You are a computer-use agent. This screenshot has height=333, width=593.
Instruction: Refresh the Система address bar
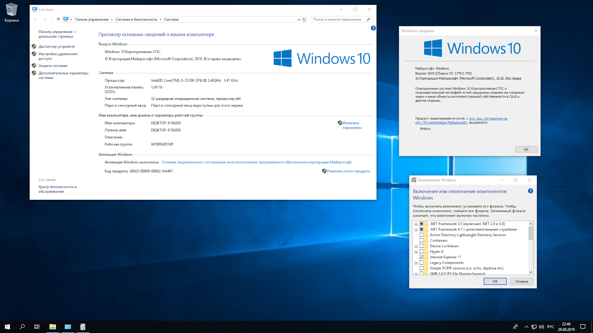click(304, 20)
